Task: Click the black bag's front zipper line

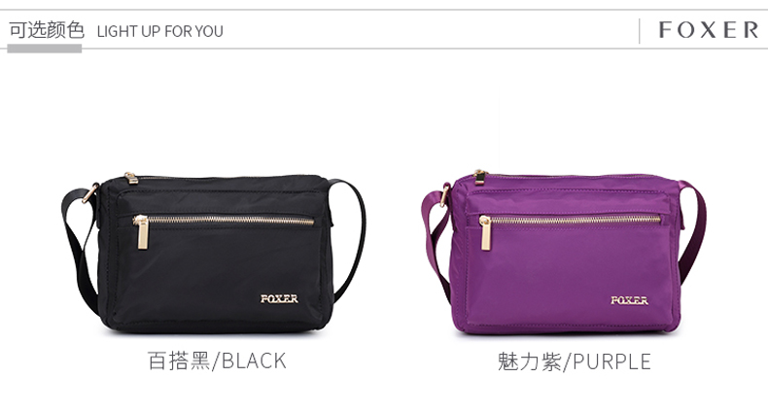Action: pyautogui.click(x=230, y=221)
